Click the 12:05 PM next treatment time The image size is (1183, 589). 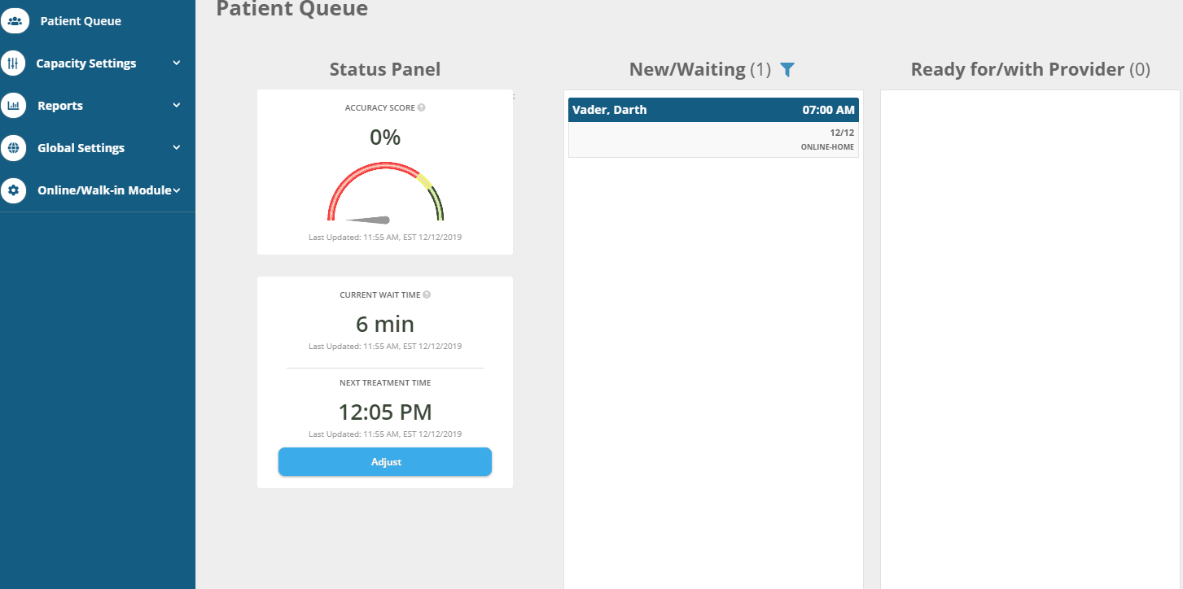coord(385,412)
